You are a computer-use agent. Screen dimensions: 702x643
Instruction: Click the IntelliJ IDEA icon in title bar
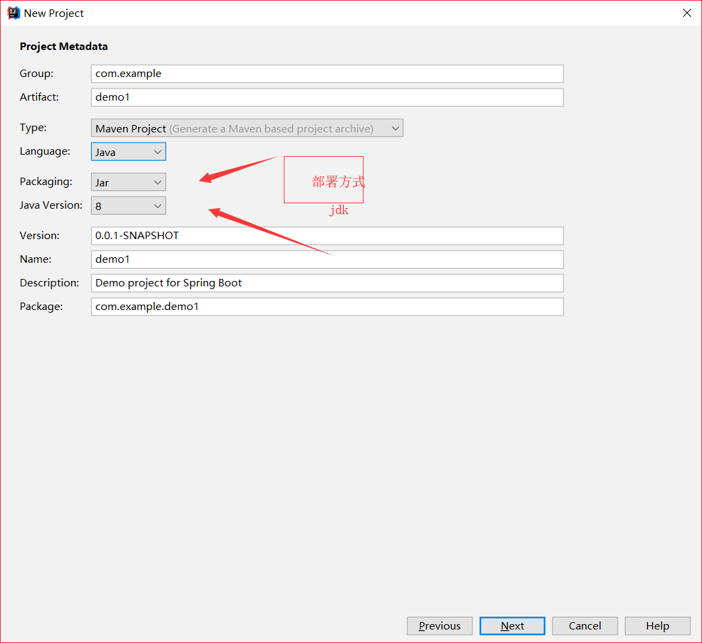(x=14, y=13)
